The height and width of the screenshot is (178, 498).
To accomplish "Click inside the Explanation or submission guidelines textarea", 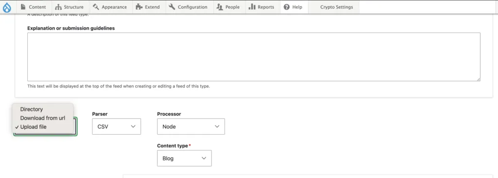I will [x=254, y=57].
